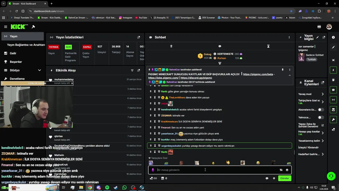Click the trash icon under Sohbet header
The image size is (339, 191).
coord(171,46)
